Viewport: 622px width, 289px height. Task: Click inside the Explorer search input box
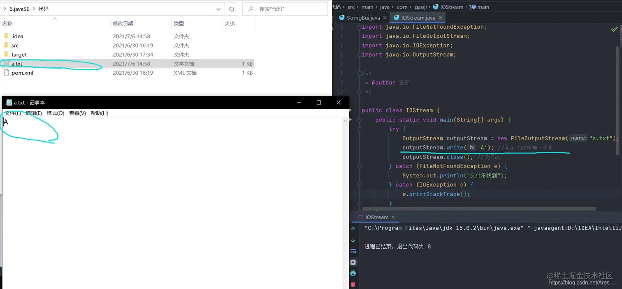[284, 8]
